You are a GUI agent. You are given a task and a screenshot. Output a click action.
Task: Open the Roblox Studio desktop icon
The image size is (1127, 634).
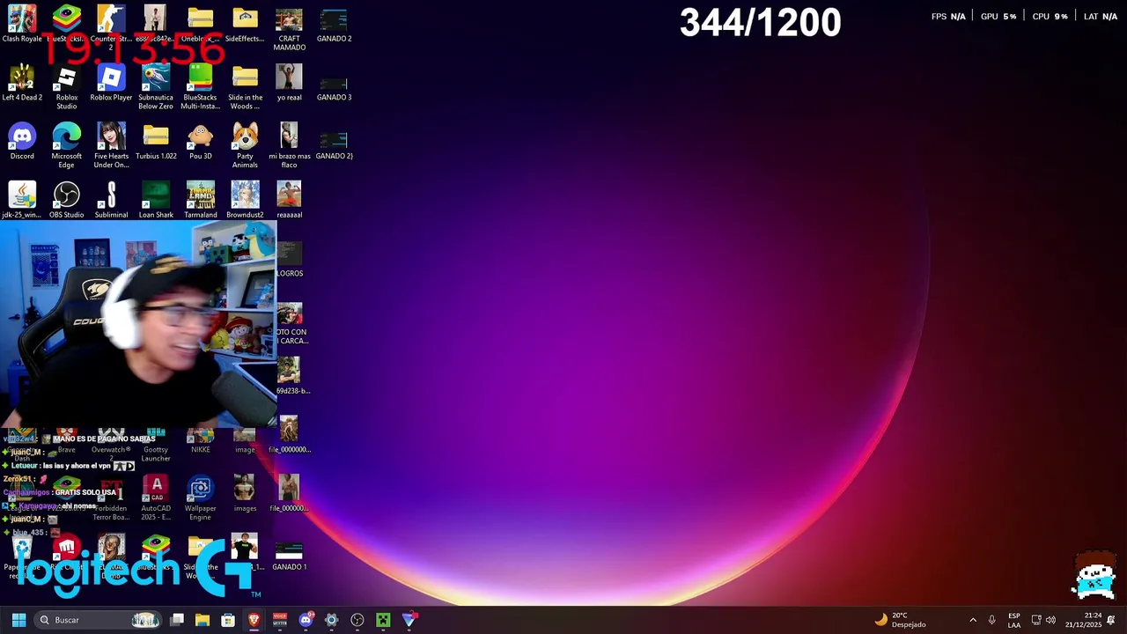(x=67, y=88)
